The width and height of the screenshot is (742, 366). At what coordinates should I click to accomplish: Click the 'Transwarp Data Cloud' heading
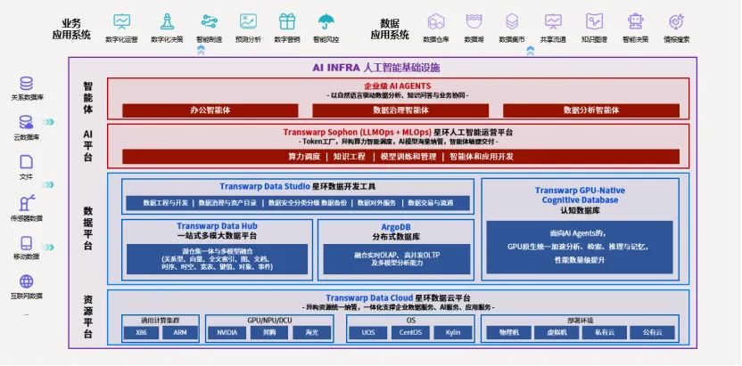(x=369, y=298)
